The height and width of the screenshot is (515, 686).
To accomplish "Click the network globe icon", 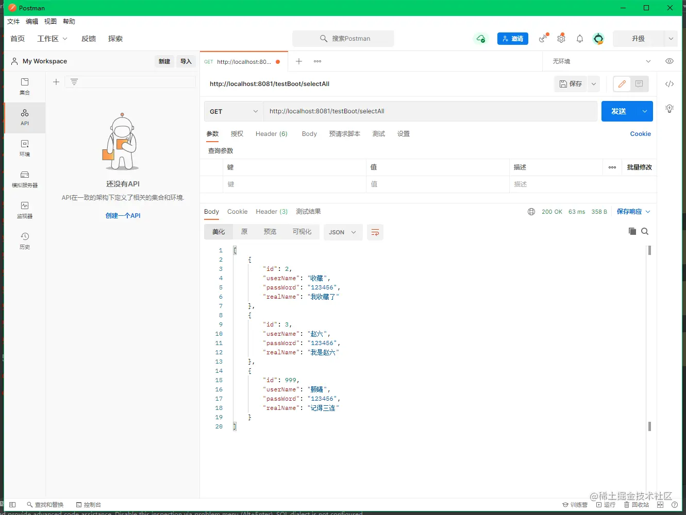I will (531, 212).
